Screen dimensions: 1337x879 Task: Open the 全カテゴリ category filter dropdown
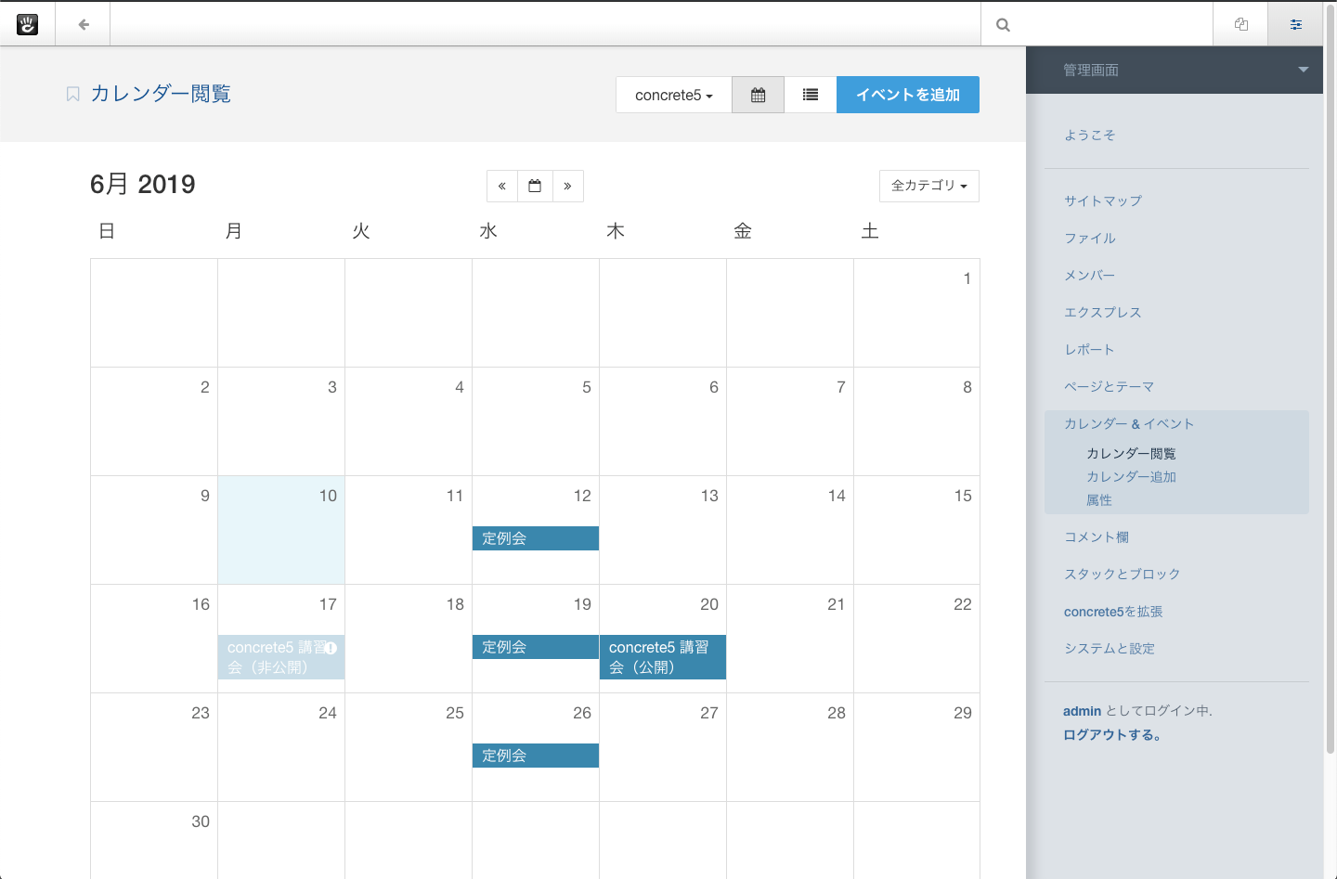pos(928,186)
